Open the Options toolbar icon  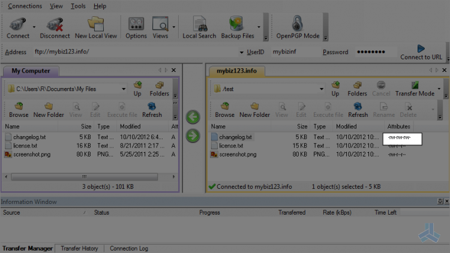[136, 28]
